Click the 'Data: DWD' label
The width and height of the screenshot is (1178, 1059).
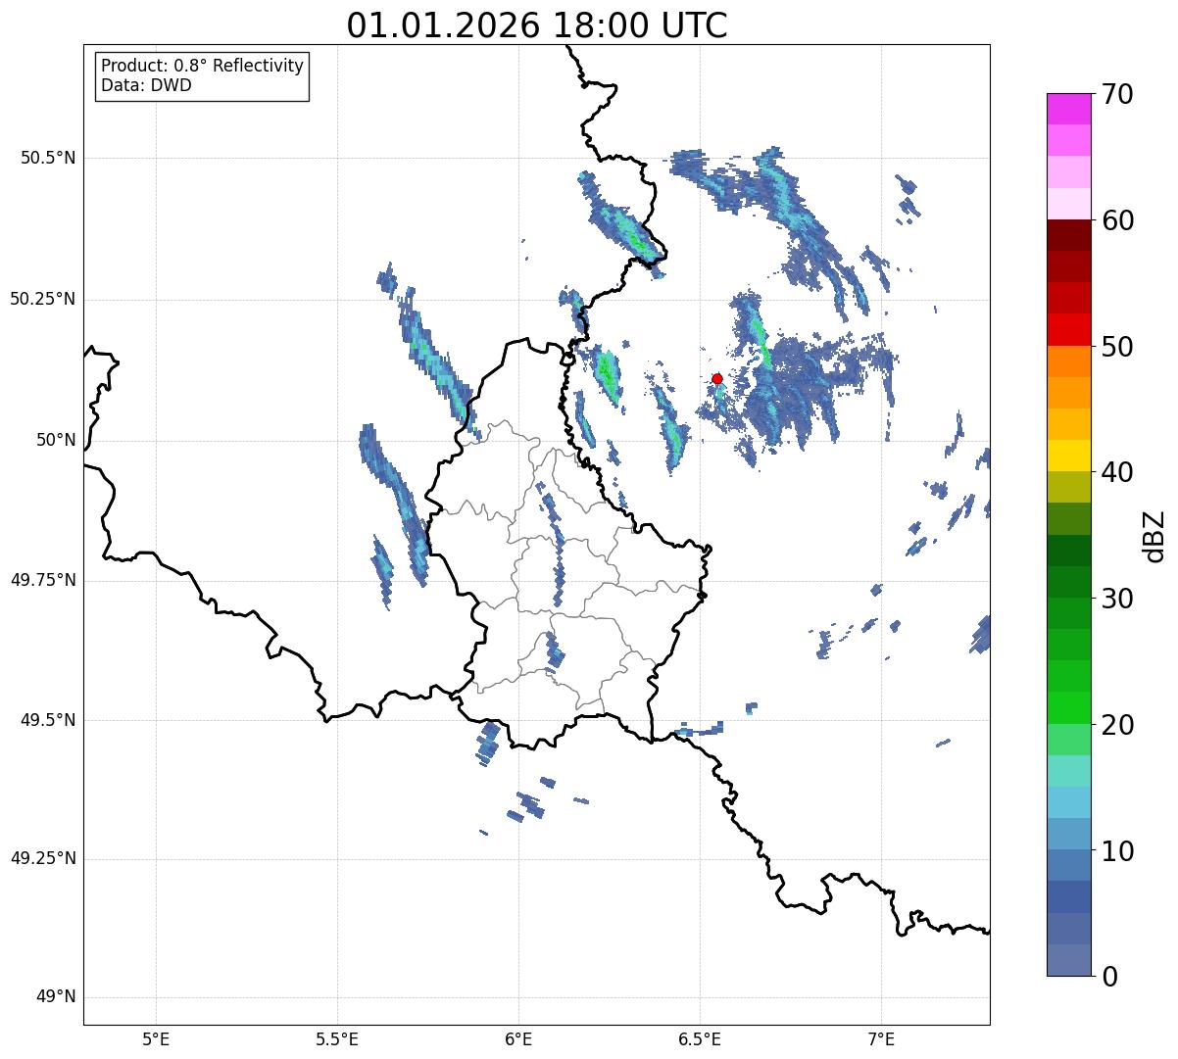click(146, 85)
